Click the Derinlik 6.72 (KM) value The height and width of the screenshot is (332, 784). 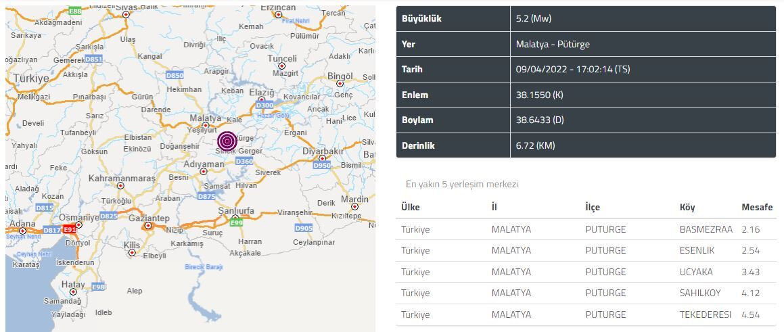pyautogui.click(x=535, y=145)
